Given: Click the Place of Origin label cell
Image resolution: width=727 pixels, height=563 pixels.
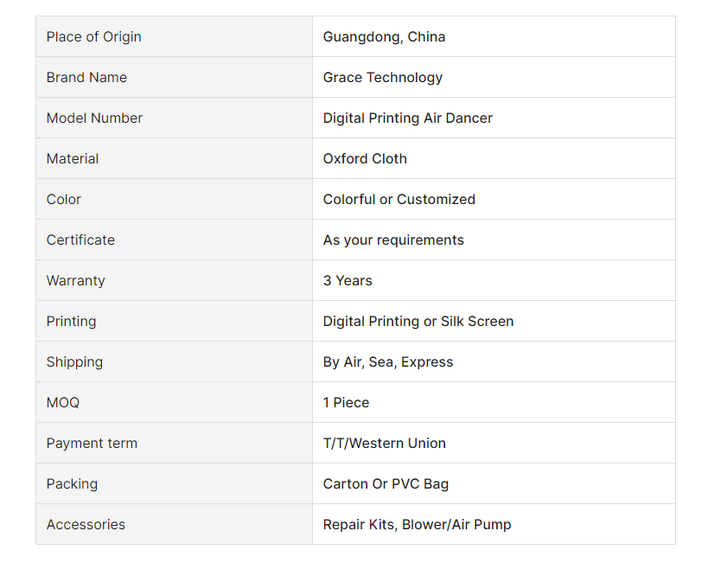Looking at the screenshot, I should (175, 36).
